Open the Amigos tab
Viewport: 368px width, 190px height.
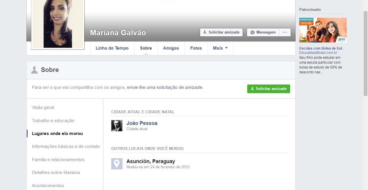pyautogui.click(x=171, y=48)
